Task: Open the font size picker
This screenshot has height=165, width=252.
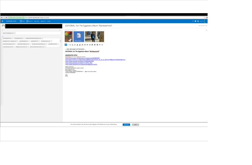Action: click(x=75, y=45)
